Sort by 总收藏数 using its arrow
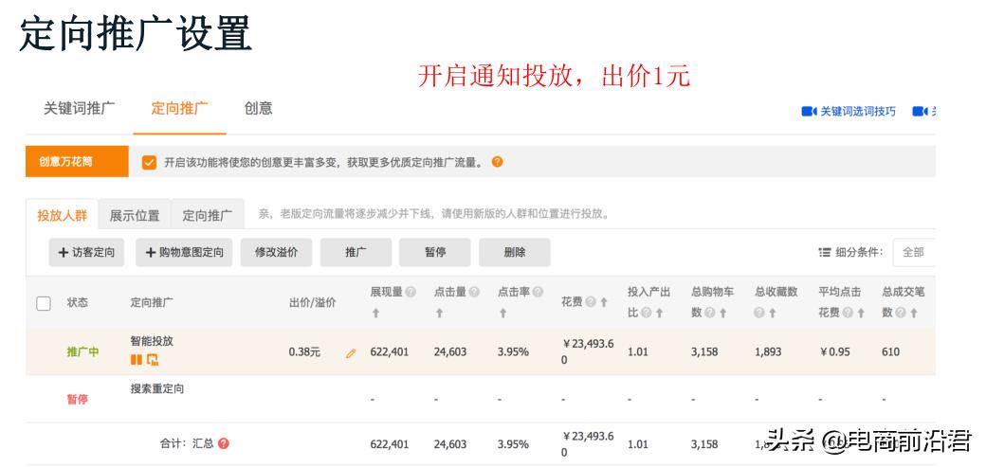 (x=772, y=313)
